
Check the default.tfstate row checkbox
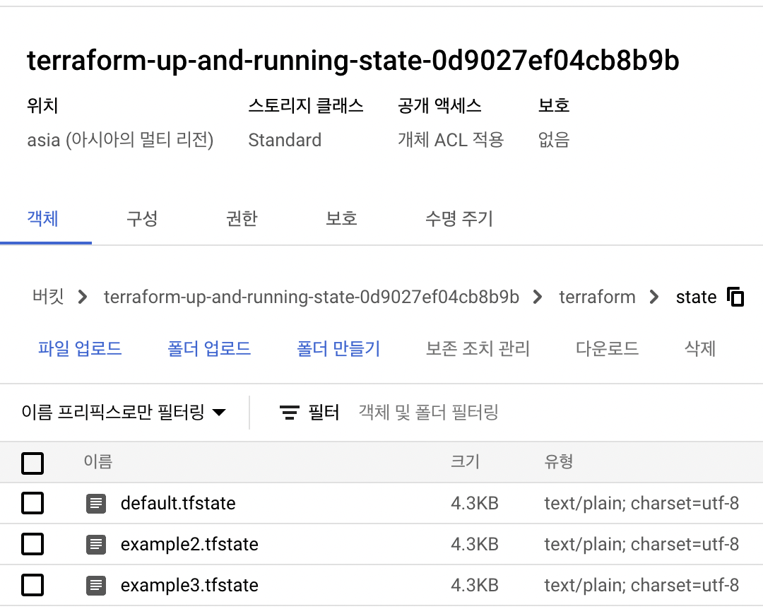[x=32, y=503]
